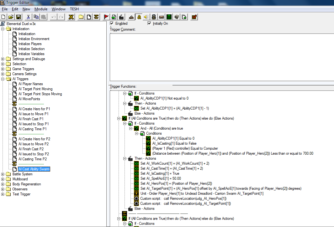Image resolution: width=334 pixels, height=227 pixels.
Task: Save the map with the floppy disk icon
Action: pos(19,17)
